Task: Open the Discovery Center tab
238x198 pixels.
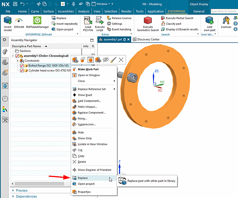Action: pos(146,39)
